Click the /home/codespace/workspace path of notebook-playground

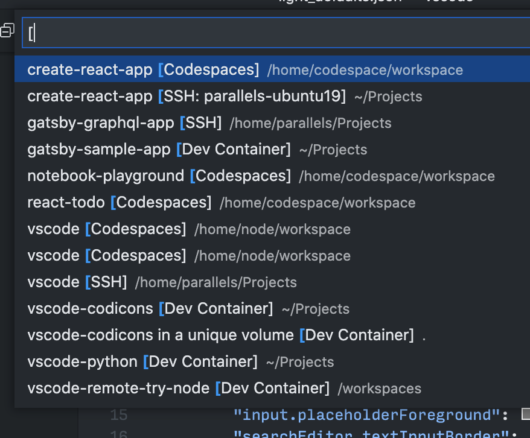[397, 177]
